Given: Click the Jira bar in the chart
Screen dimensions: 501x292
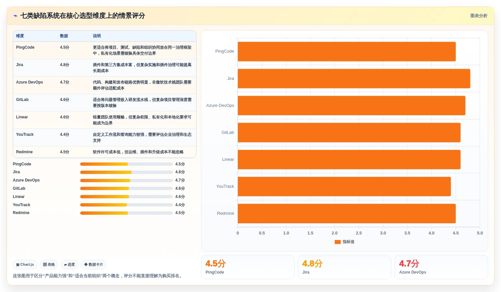Looking at the screenshot, I should 354,79.
